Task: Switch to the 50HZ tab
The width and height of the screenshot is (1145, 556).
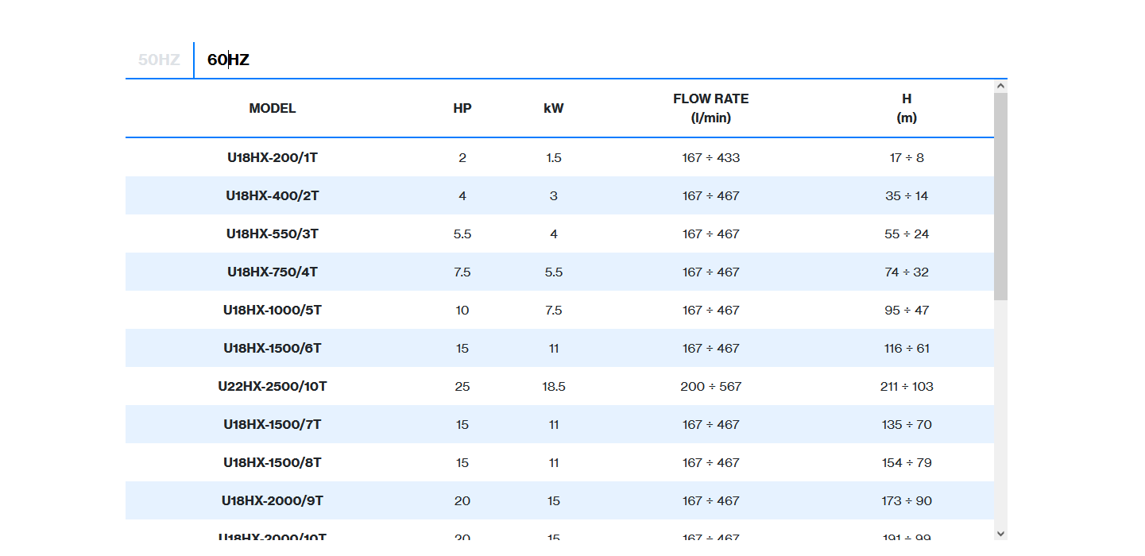Action: 159,60
